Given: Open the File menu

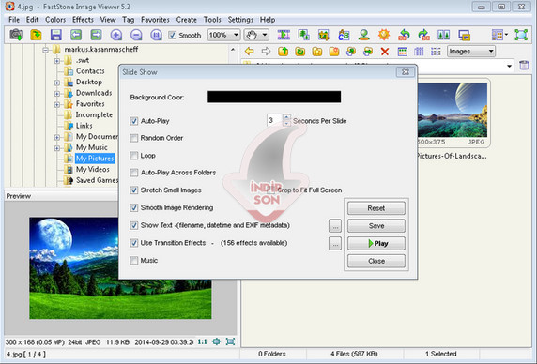Looking at the screenshot, I should 14,20.
